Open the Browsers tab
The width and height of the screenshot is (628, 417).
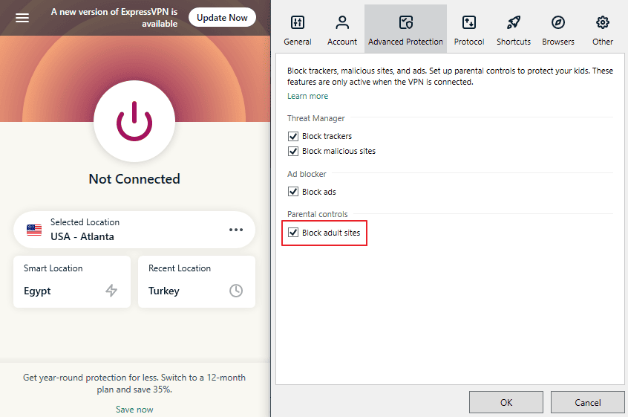(558, 29)
